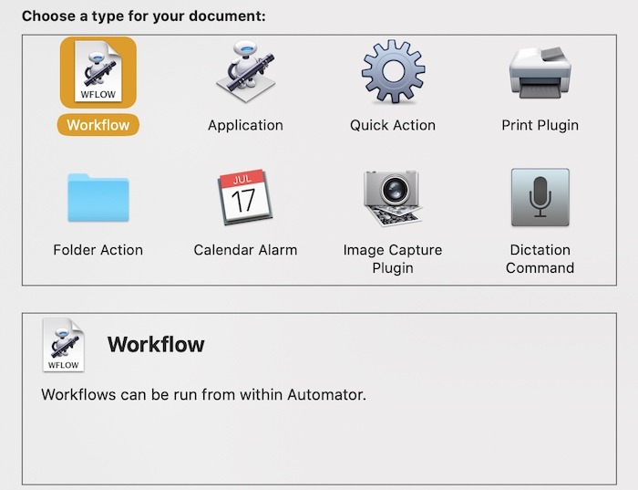This screenshot has width=638, height=490.
Task: Click the Dictation Command label
Action: click(x=540, y=259)
